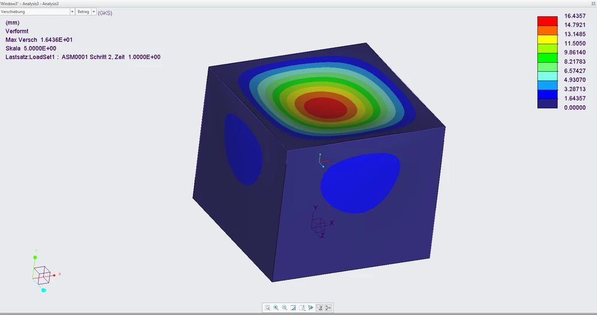Click the legend value 8.21783

pyautogui.click(x=575, y=62)
